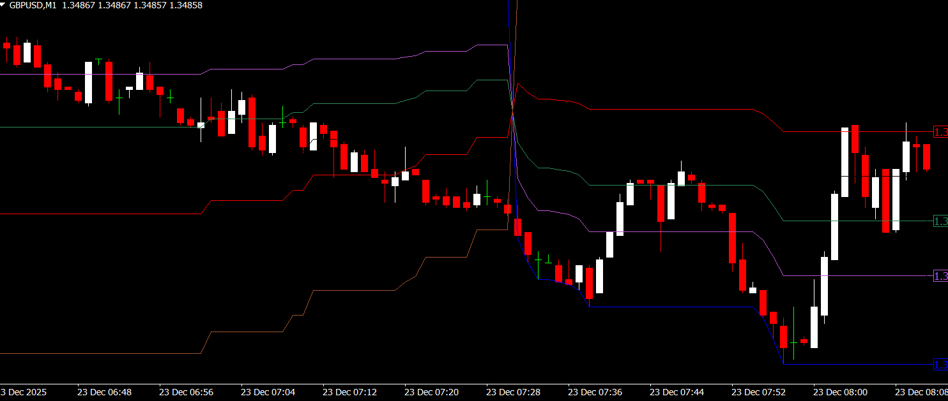Click the purple price label on right axis

pyautogui.click(x=940, y=276)
